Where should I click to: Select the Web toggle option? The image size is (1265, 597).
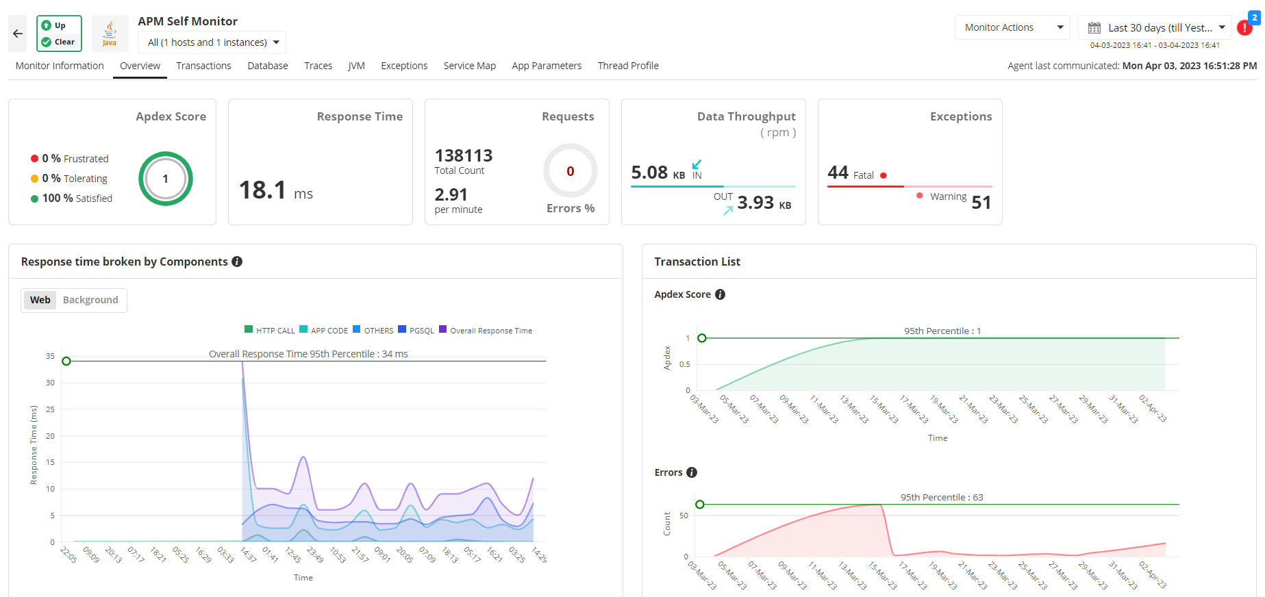click(x=40, y=300)
